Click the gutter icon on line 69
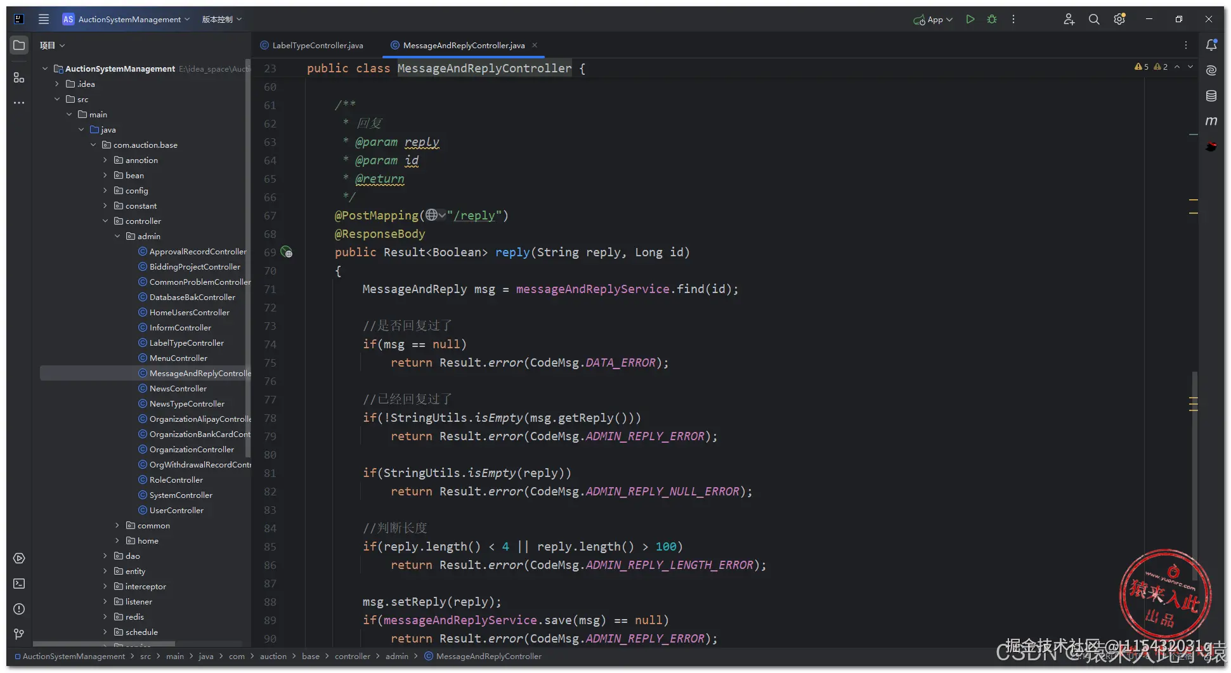 pos(287,252)
